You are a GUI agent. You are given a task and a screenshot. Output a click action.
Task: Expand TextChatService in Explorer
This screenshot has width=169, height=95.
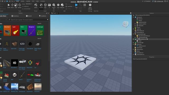(x=133, y=55)
